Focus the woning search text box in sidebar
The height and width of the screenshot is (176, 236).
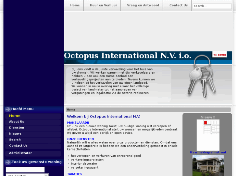point(25,170)
